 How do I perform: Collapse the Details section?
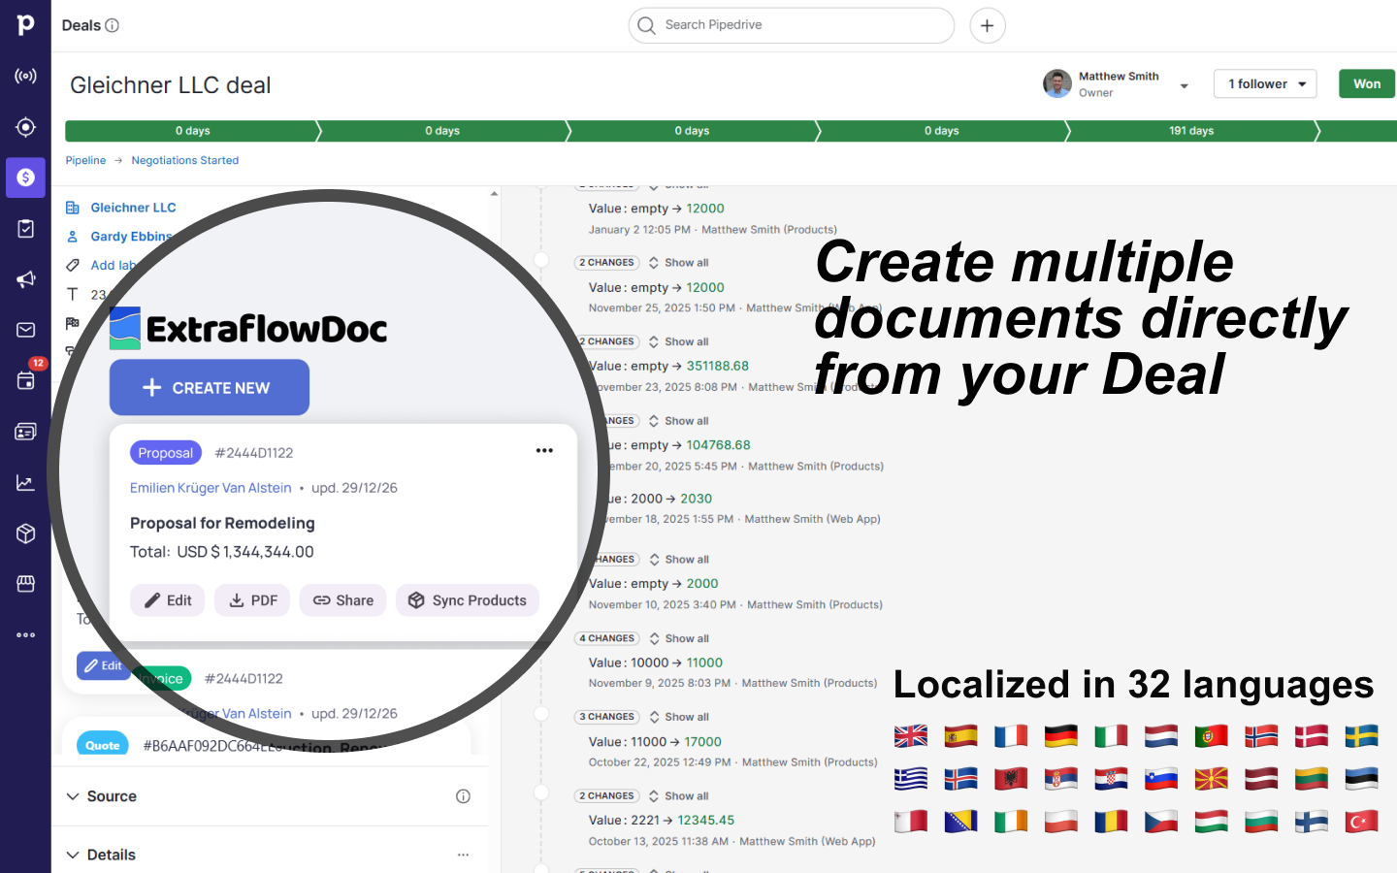[x=73, y=855]
